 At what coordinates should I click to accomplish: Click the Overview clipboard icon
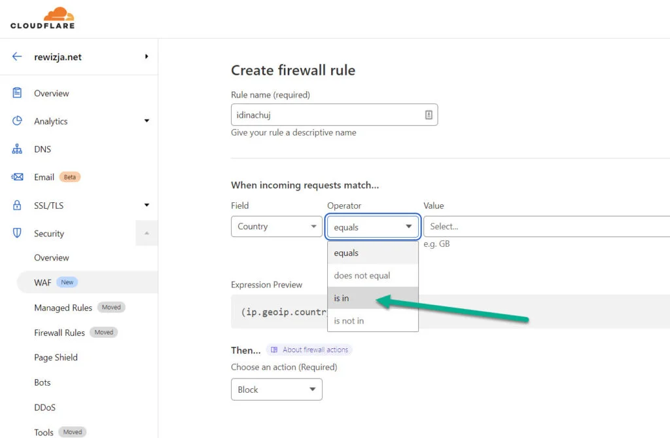[17, 93]
